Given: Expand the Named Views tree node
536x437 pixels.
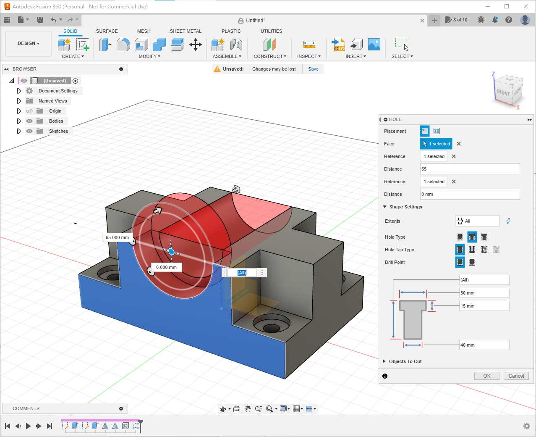Looking at the screenshot, I should (19, 101).
